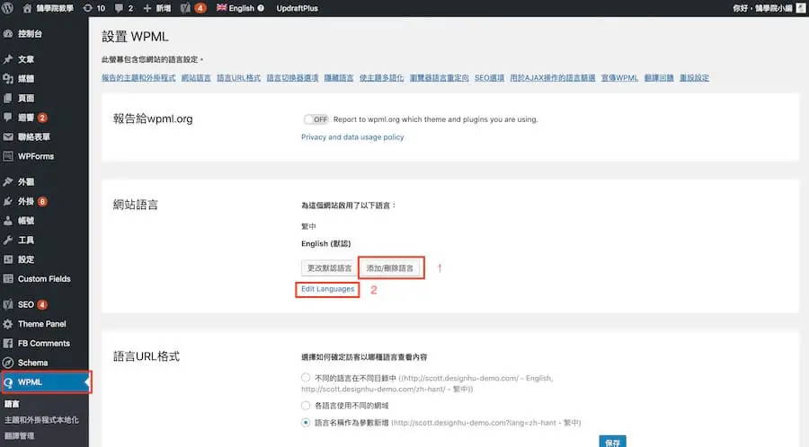The height and width of the screenshot is (447, 809).
Task: Open Yoast SEO icon in admin bar
Action: [185, 8]
